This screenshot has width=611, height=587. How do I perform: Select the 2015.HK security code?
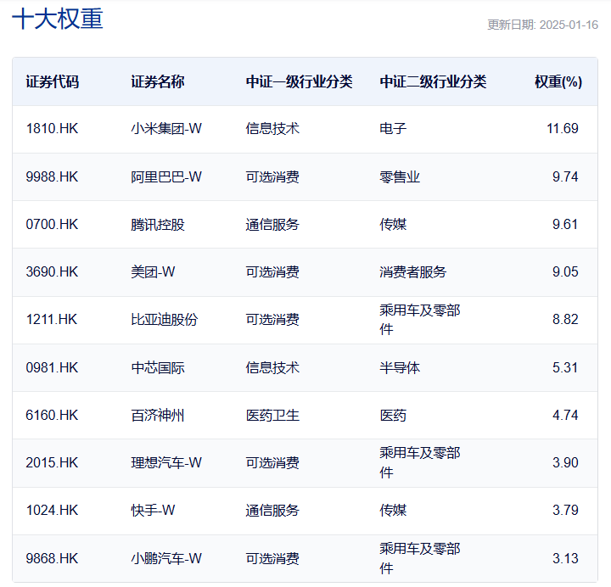52,463
